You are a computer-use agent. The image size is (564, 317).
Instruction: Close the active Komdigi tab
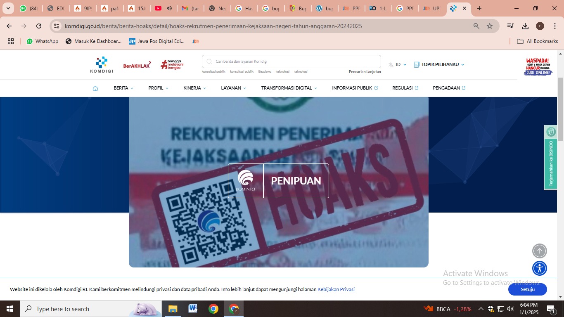point(464,8)
